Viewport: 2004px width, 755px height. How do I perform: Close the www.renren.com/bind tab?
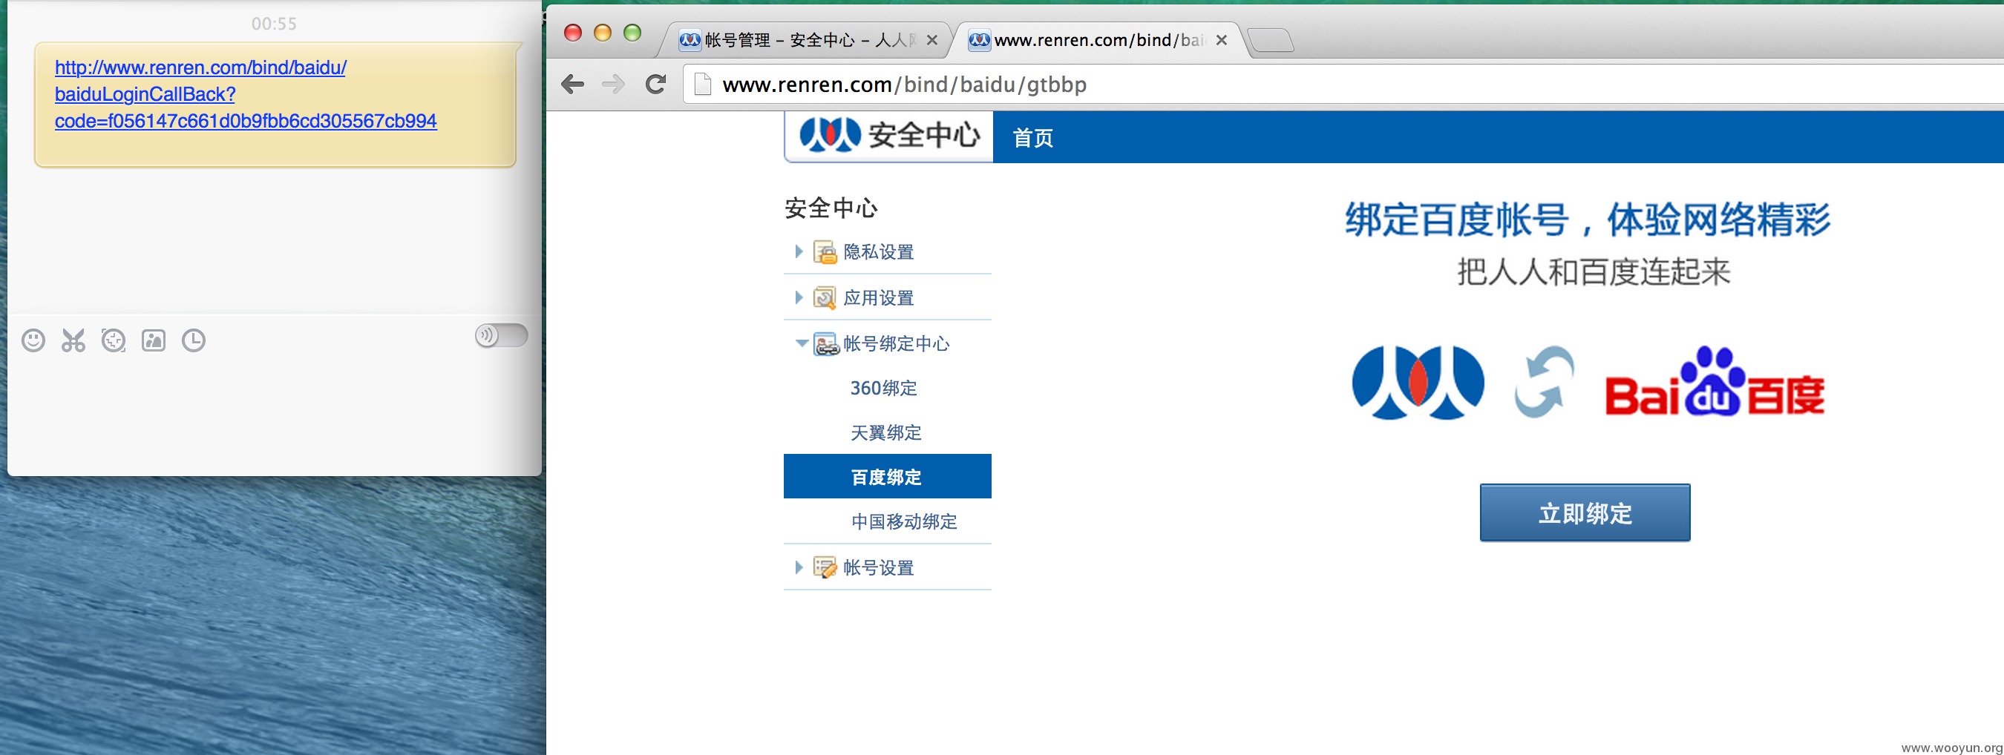1222,41
